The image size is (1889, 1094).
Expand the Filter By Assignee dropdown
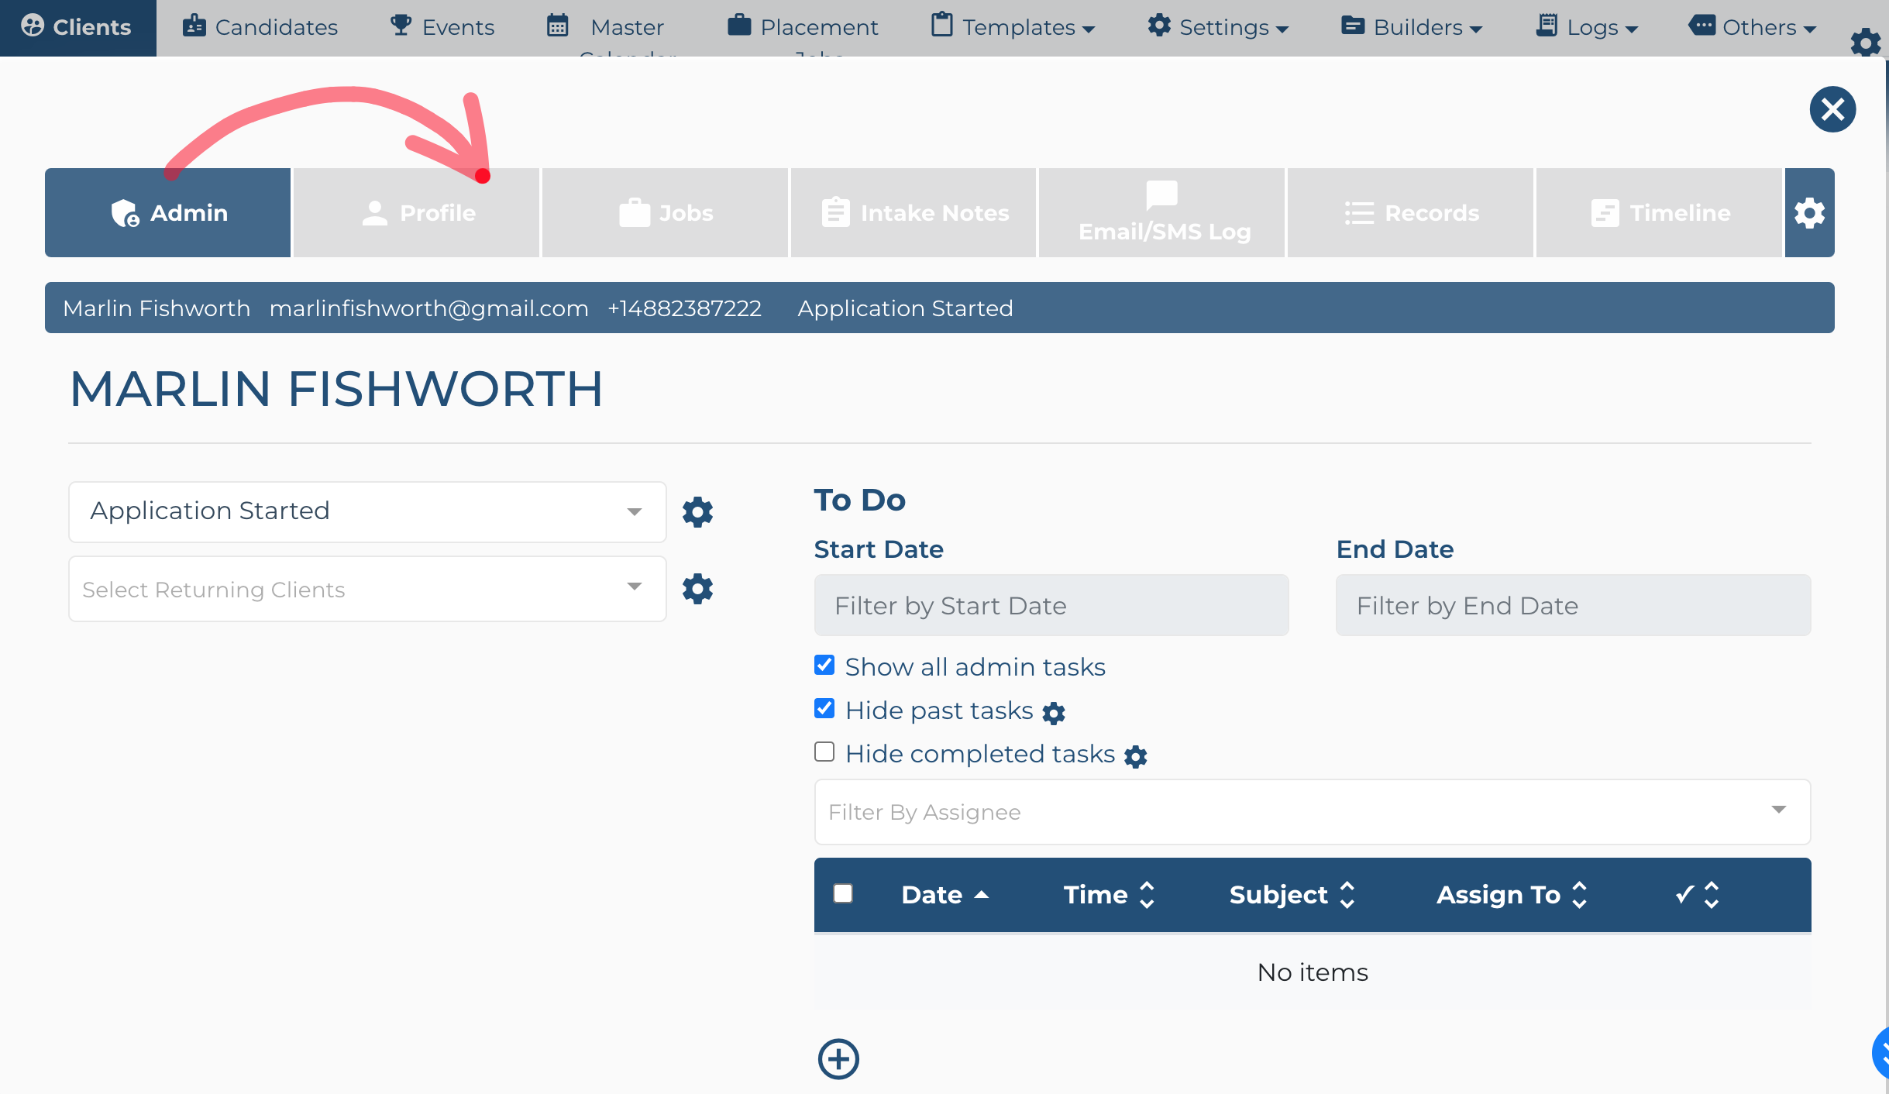point(1312,812)
